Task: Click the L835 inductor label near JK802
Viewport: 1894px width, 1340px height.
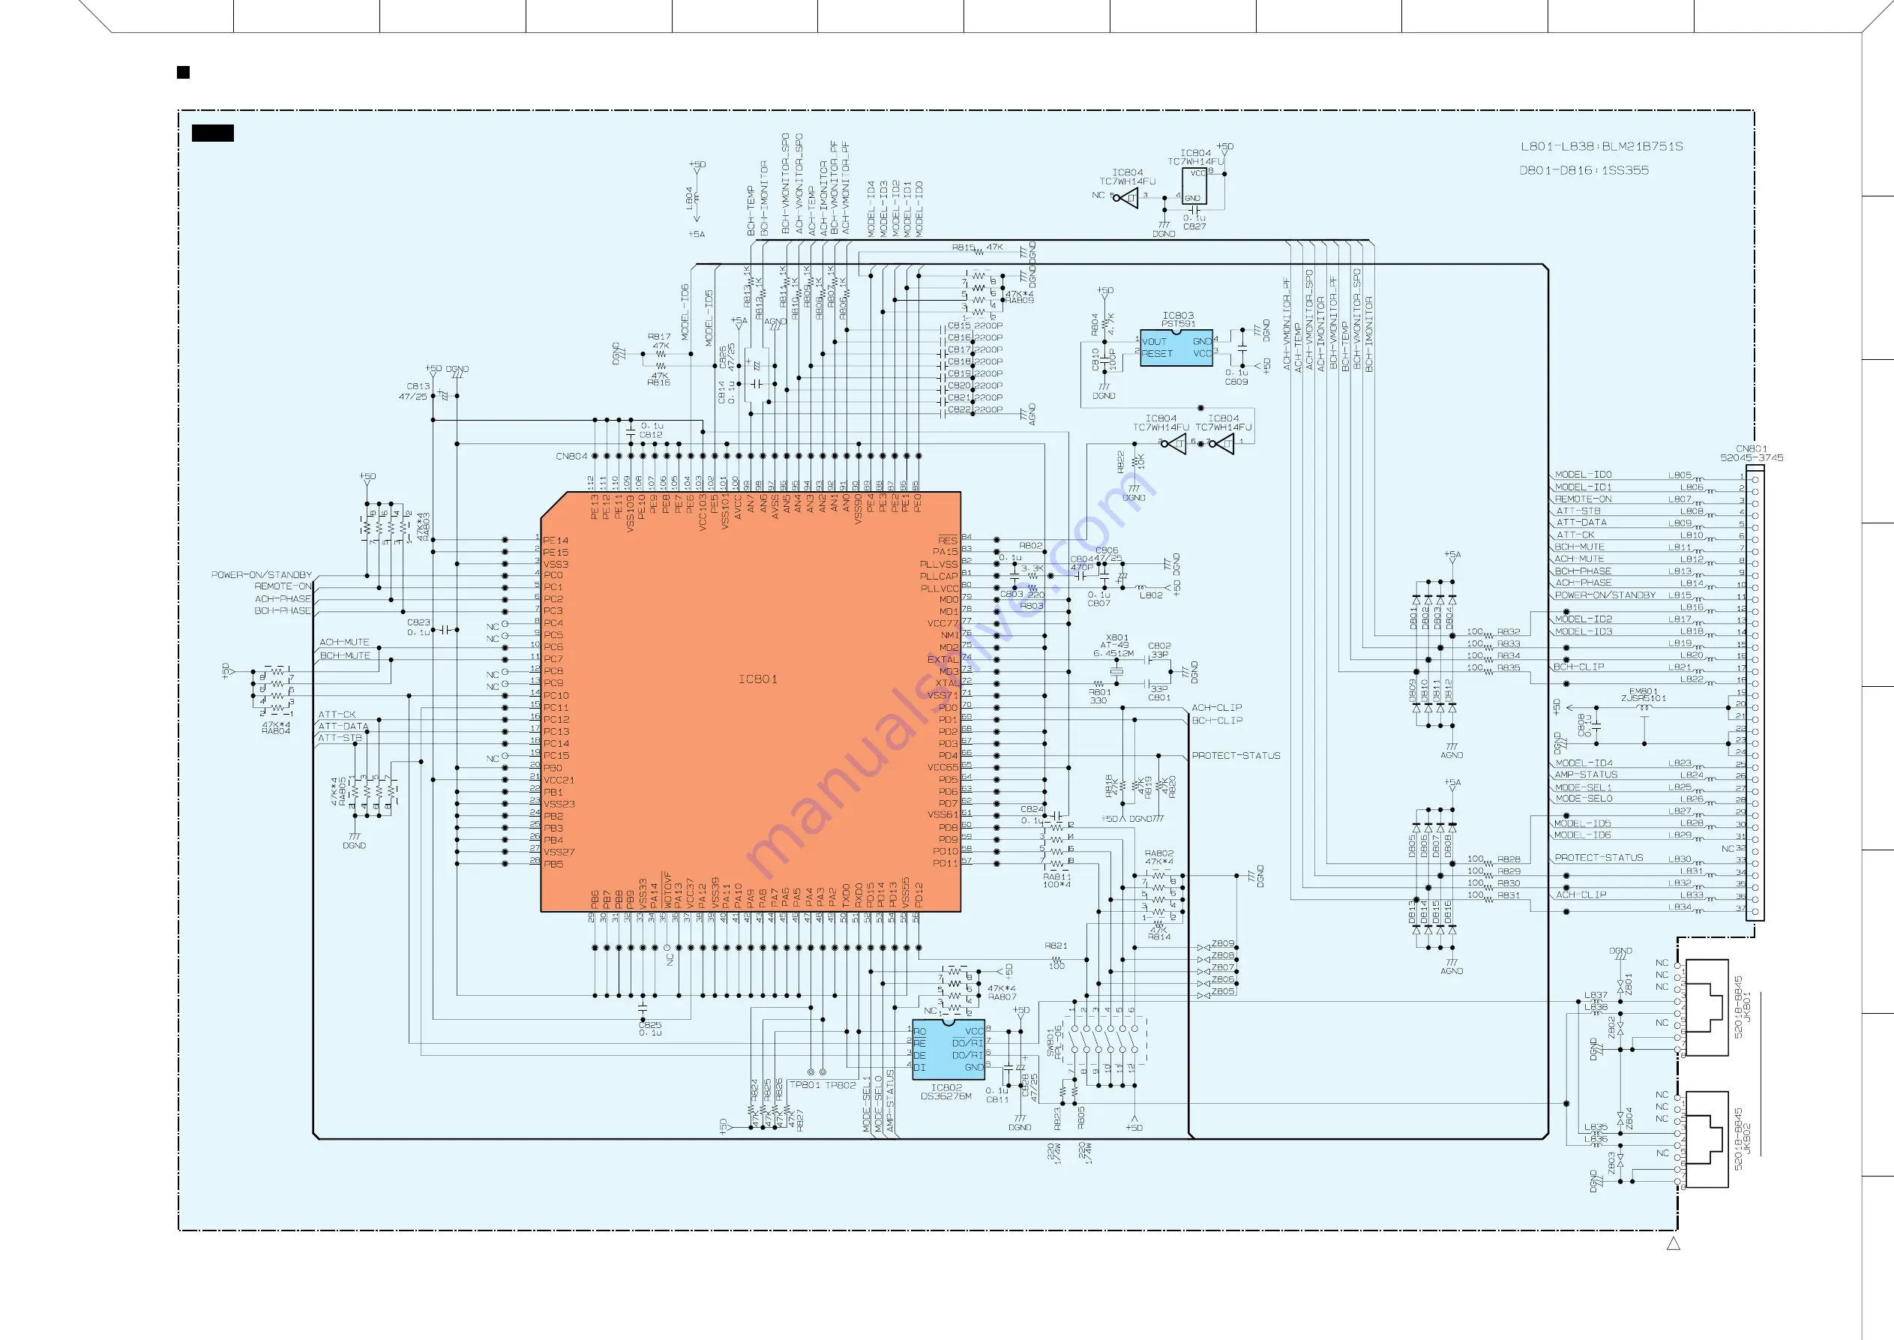Action: tap(1596, 1126)
